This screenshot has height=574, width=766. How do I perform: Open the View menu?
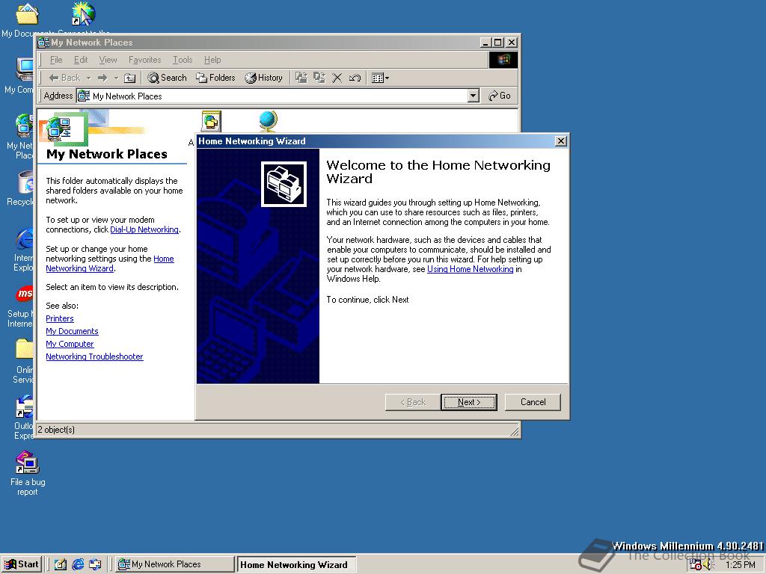click(108, 60)
